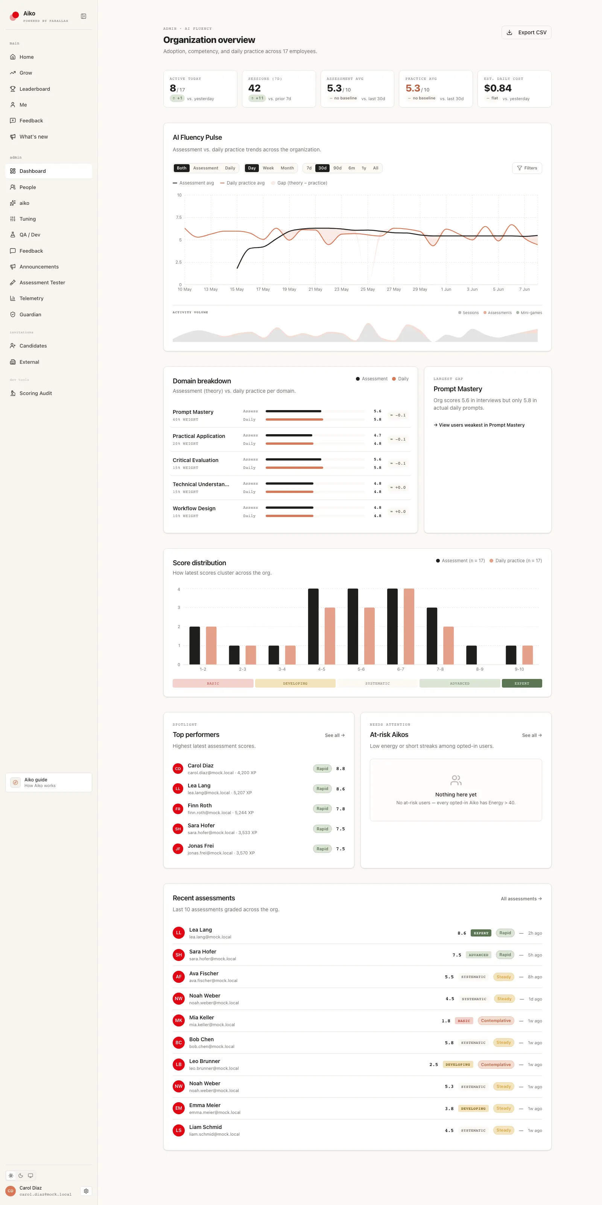Screen dimensions: 602x1205
Task: Switch to light theme sun icon
Action: 11,1176
